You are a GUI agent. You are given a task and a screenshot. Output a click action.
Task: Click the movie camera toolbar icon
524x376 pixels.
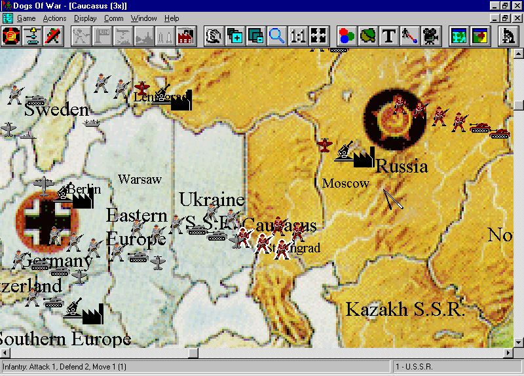pyautogui.click(x=431, y=36)
